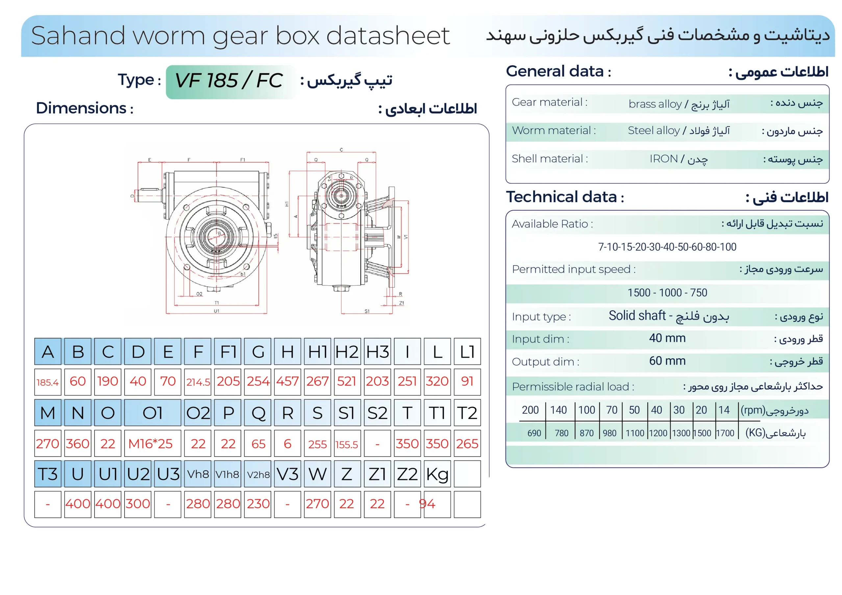842x595 pixels.
Task: Click radial load value '690'
Action: pyautogui.click(x=534, y=433)
